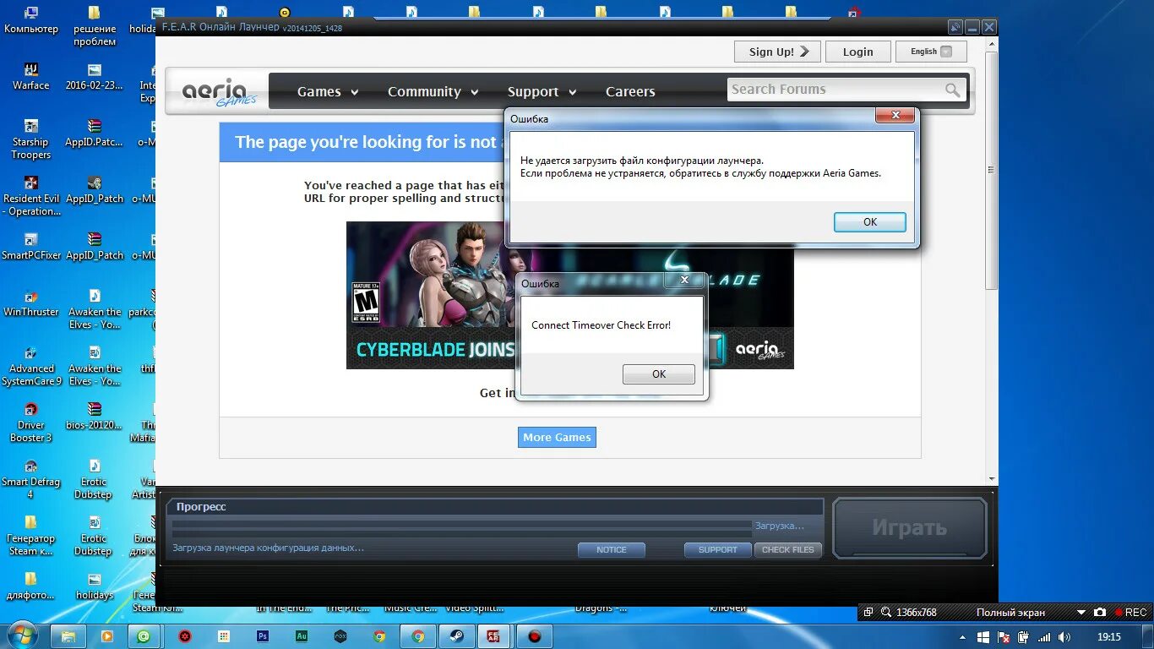The image size is (1154, 649).
Task: Select the Starship Troopers desktop icon
Action: coord(31,139)
